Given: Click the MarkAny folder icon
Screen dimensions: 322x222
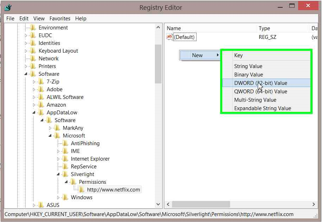Looking at the screenshot, I should [x=57, y=128].
